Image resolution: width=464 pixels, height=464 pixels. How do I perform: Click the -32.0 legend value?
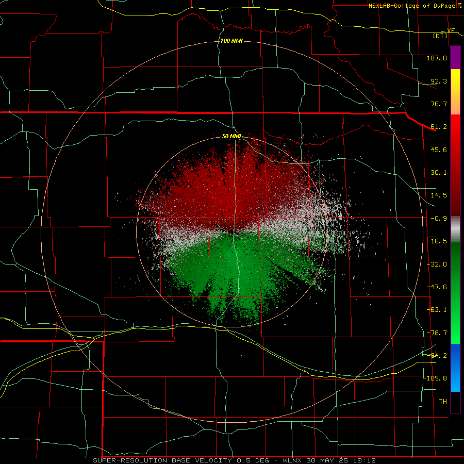click(437, 264)
